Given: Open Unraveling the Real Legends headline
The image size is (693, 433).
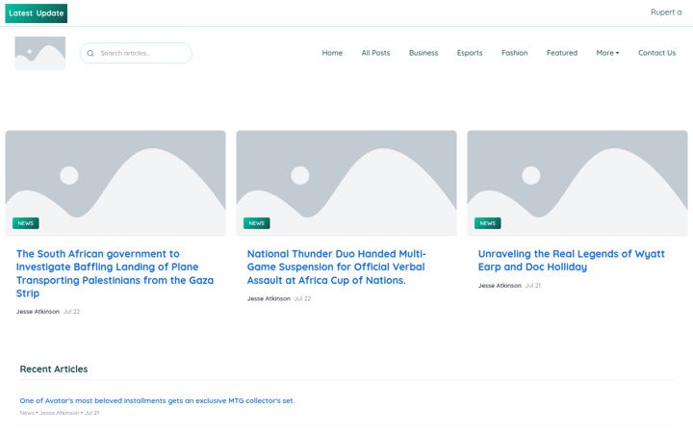Looking at the screenshot, I should [x=572, y=260].
